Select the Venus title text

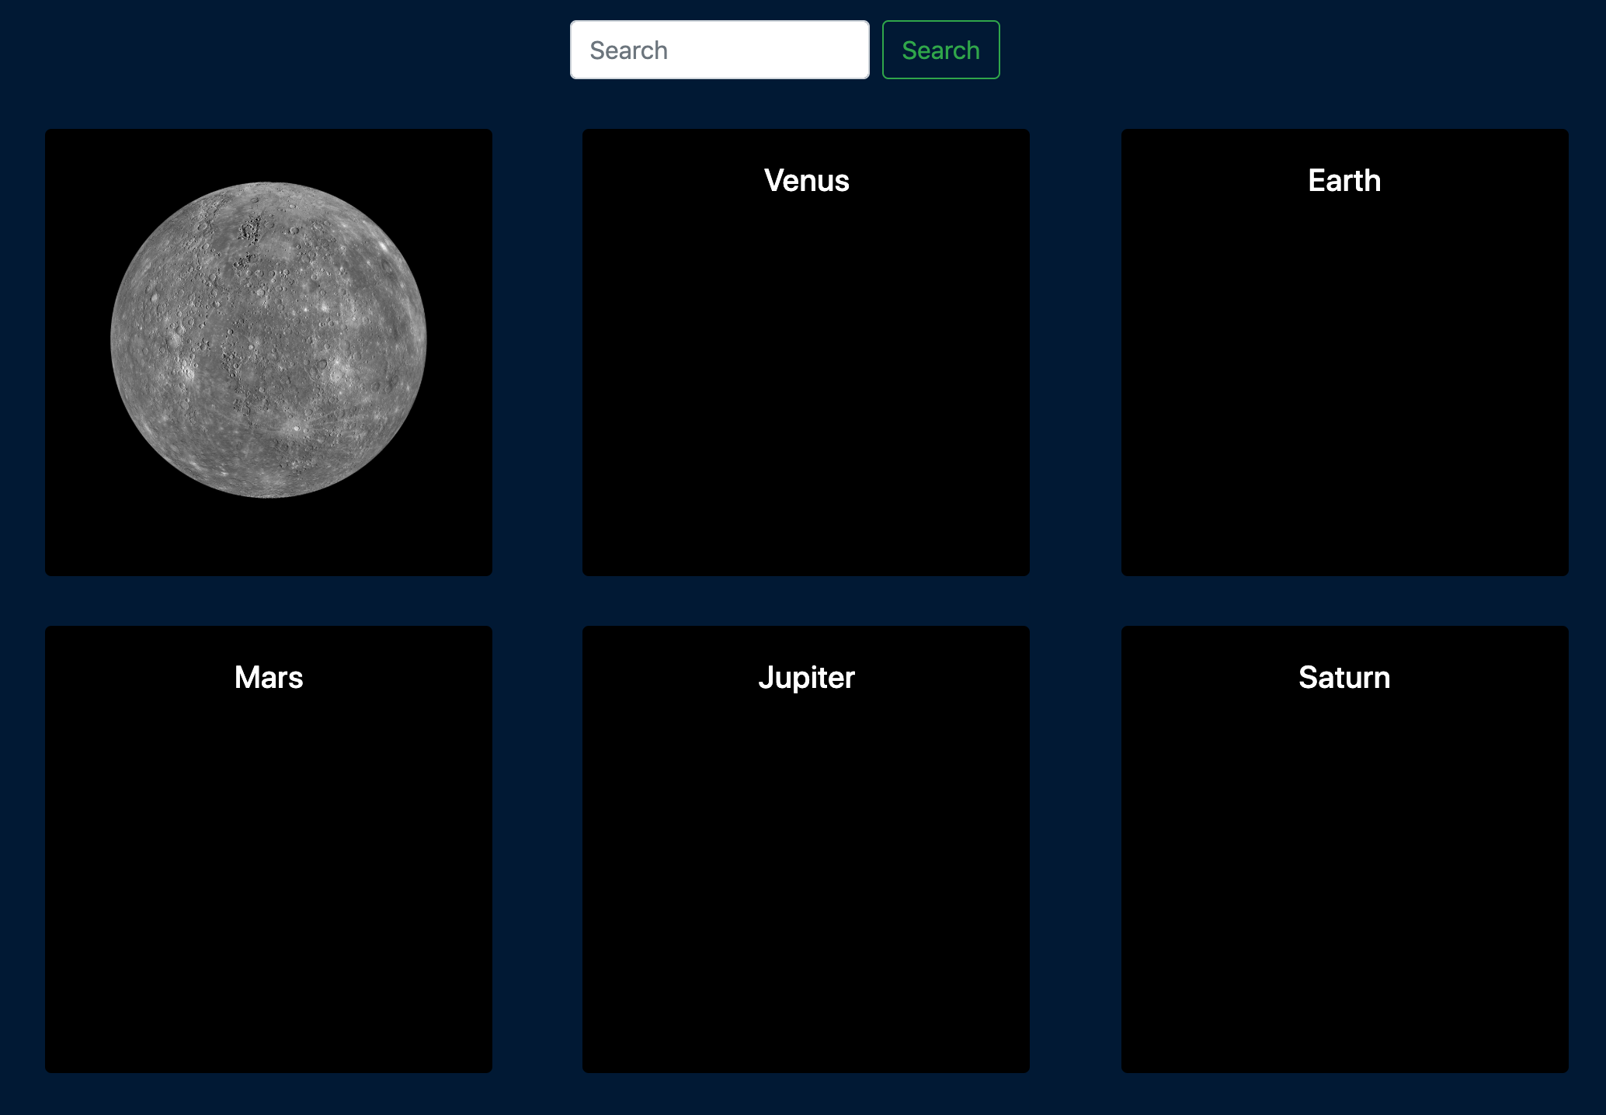(806, 180)
